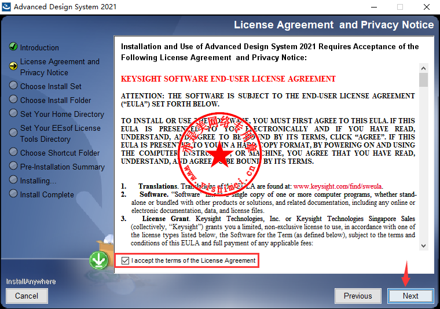Viewport: 440px width, 309px height.
Task: Click the Install Complete step circle
Action: 13,193
